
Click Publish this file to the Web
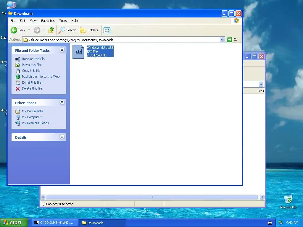coord(41,77)
